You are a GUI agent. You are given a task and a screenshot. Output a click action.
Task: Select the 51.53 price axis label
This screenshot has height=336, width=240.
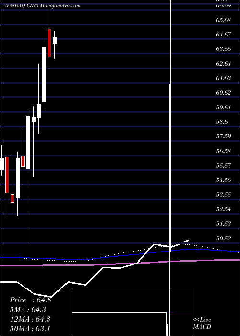pos(224,224)
